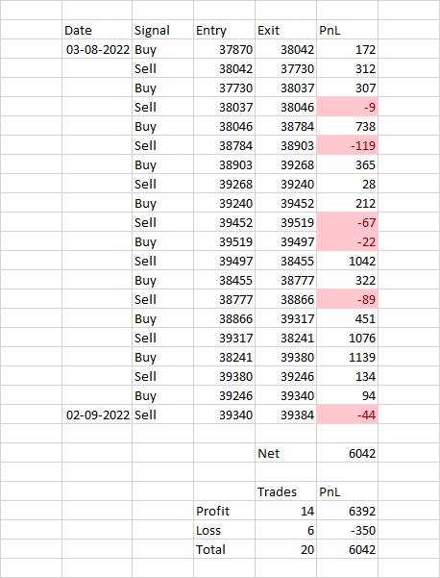
Task: Click the Total trades cell showing 20
Action: pos(285,549)
